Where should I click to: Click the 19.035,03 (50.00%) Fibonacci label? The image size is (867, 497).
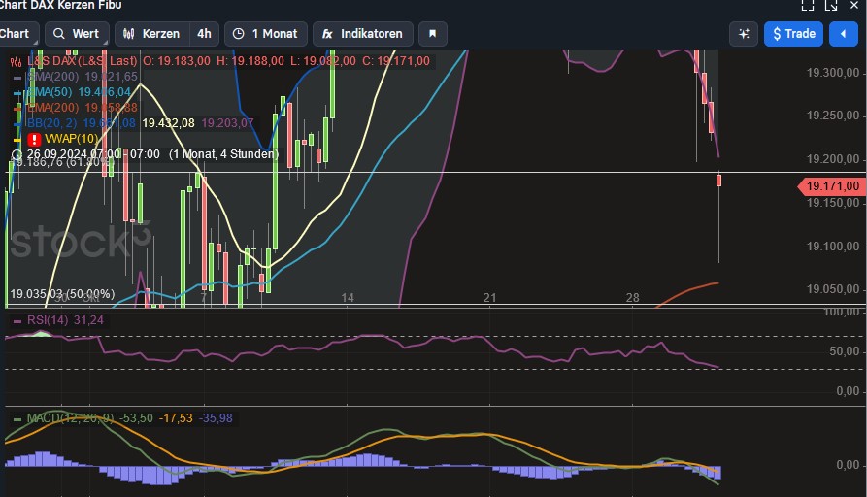point(62,293)
